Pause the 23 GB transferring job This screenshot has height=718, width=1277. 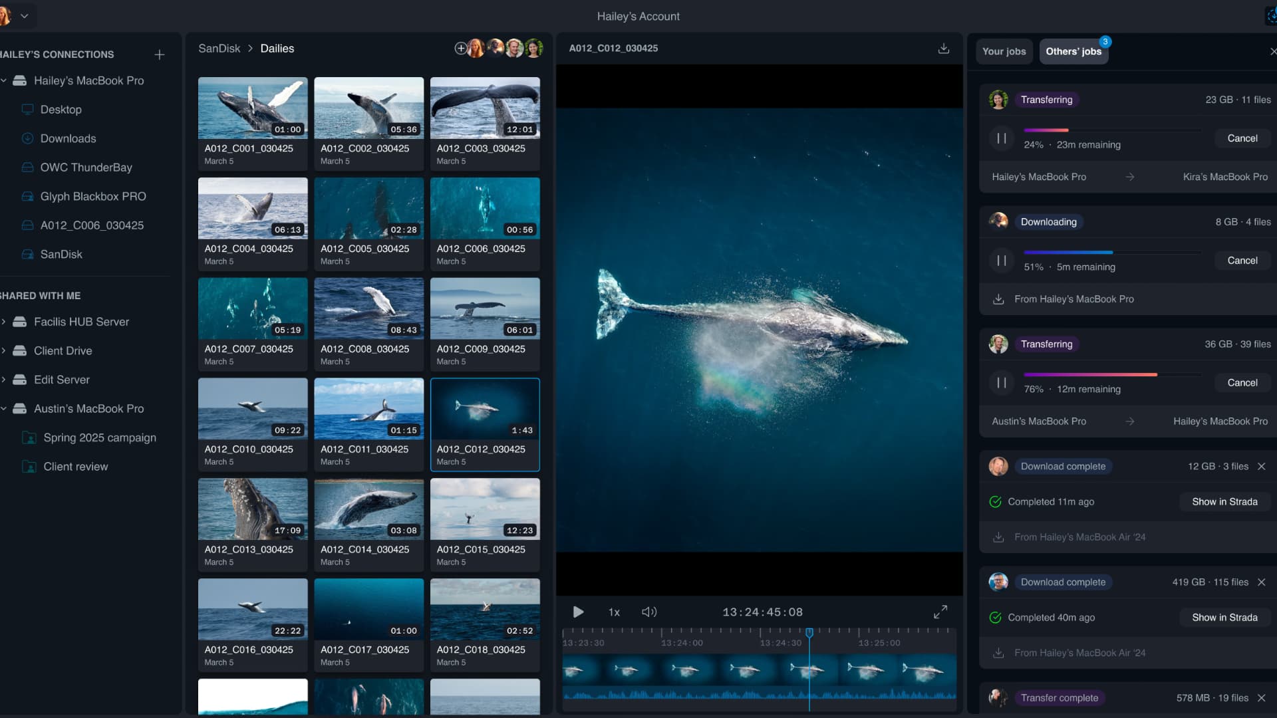(x=1001, y=138)
